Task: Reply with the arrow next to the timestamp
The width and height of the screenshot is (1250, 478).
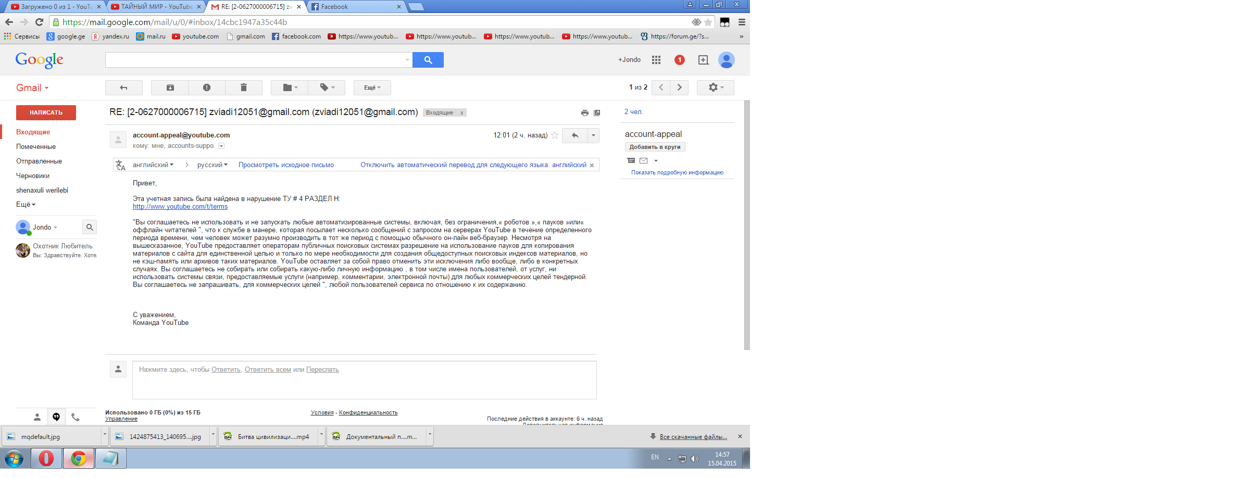Action: [x=576, y=135]
